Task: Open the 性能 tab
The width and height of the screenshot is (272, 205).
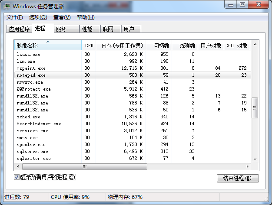Action: coord(90,29)
